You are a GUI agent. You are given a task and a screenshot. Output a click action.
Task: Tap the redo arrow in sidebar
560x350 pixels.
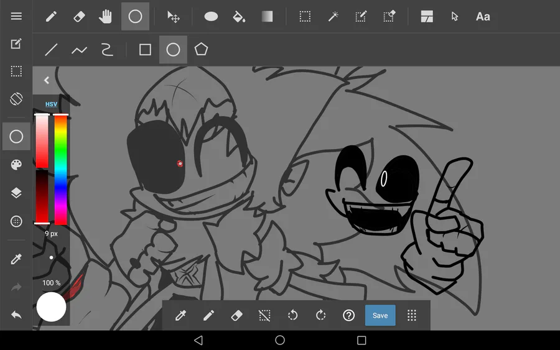(16, 287)
